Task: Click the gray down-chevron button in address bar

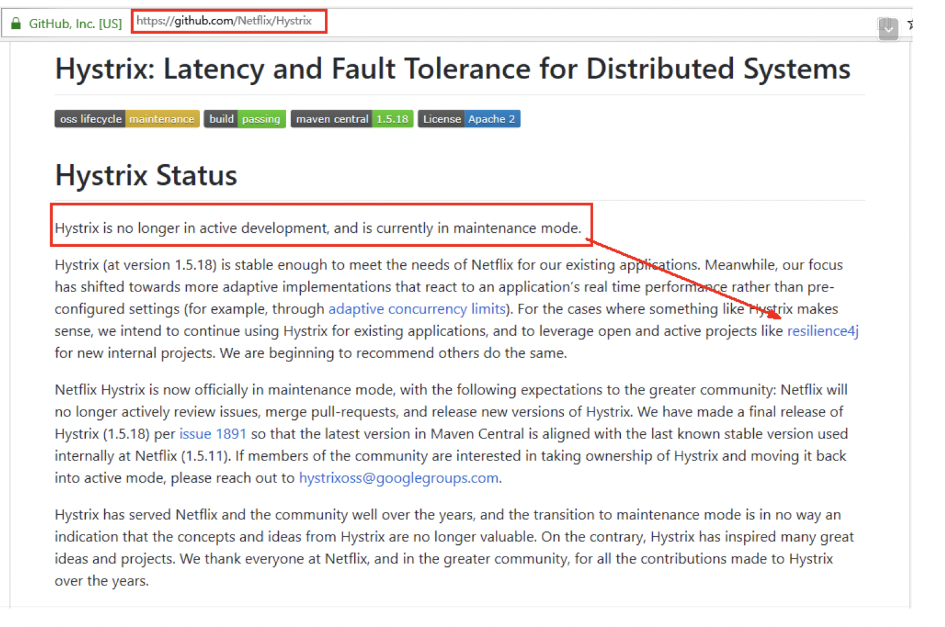Action: point(887,28)
